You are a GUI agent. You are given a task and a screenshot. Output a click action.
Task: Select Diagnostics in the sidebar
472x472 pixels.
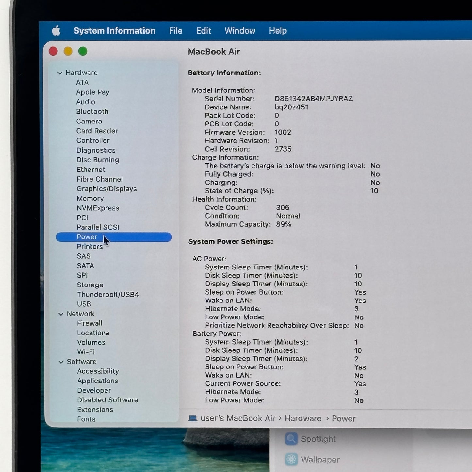(x=96, y=150)
